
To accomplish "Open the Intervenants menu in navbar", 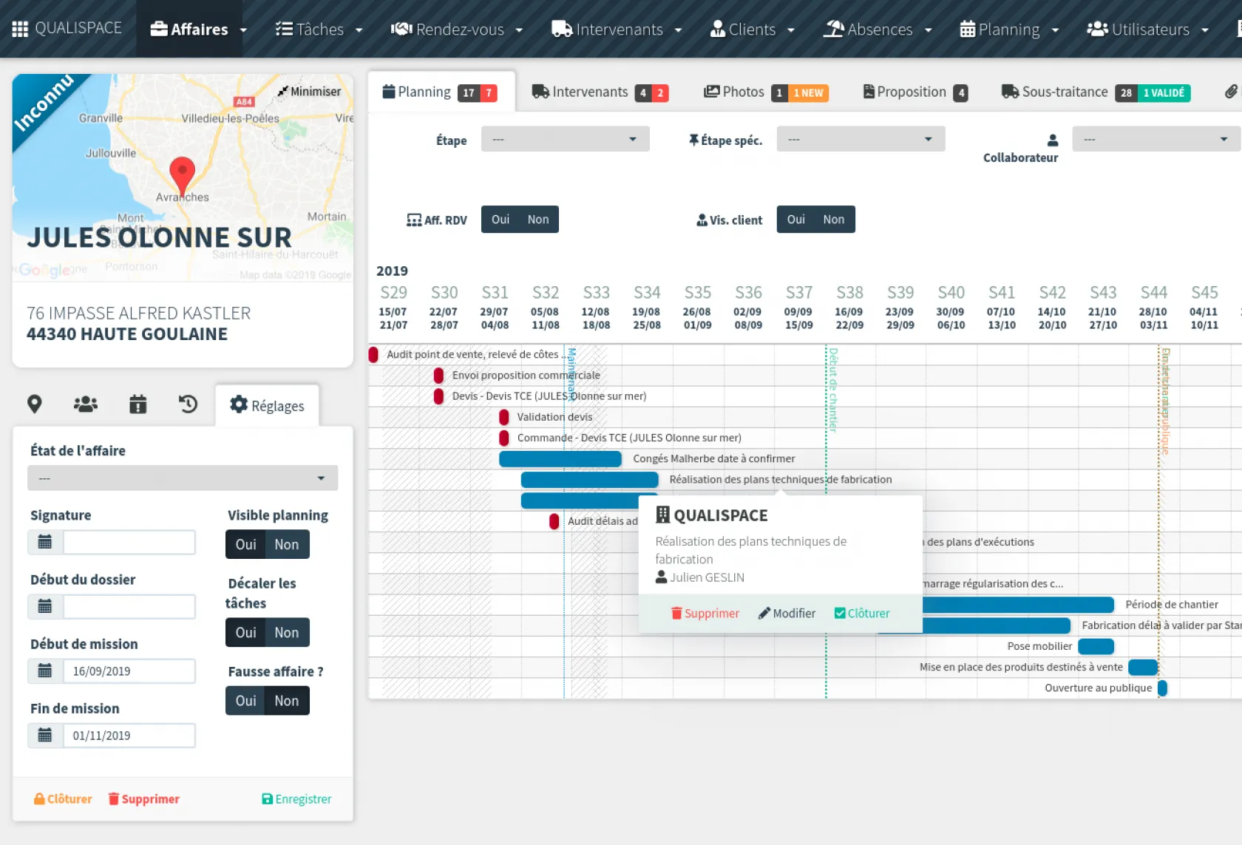I will pos(617,30).
